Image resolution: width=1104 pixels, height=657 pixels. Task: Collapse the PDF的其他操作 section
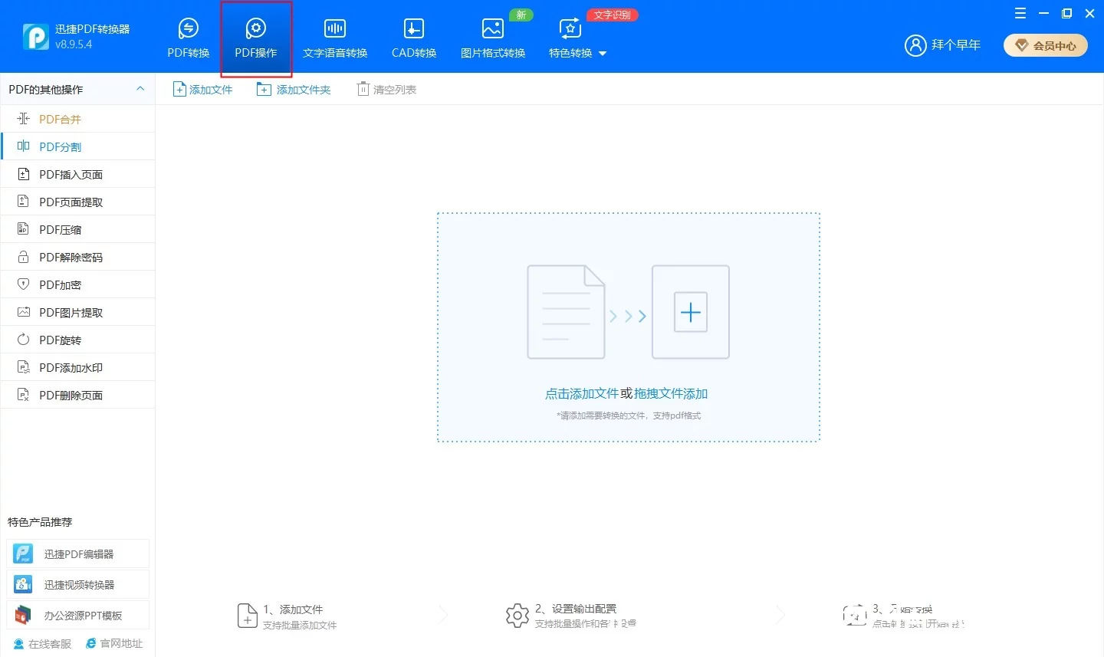pos(140,89)
